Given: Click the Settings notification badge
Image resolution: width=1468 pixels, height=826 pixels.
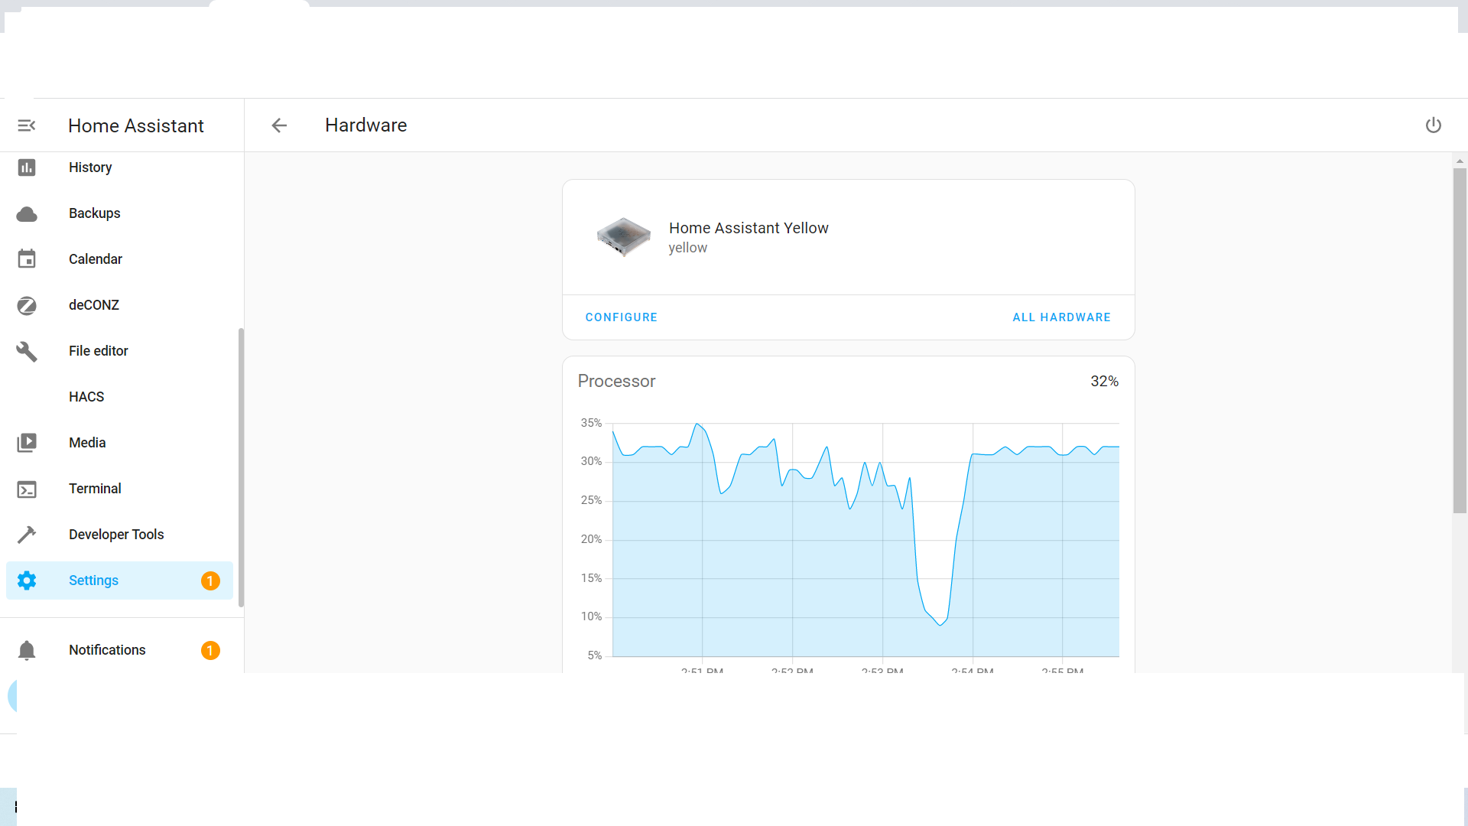Looking at the screenshot, I should [x=210, y=580].
